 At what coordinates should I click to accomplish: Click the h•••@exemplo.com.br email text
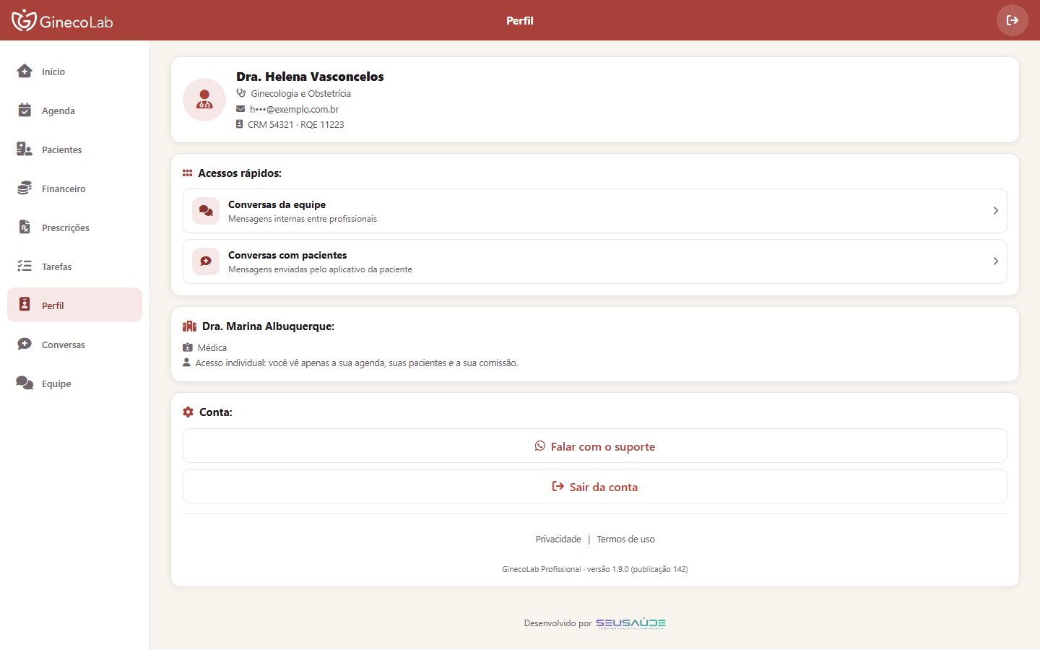(294, 110)
